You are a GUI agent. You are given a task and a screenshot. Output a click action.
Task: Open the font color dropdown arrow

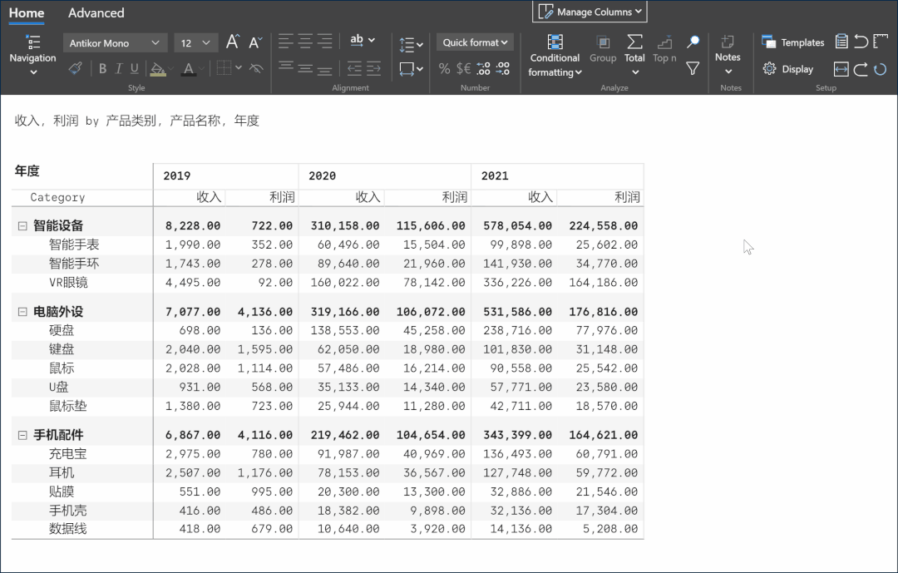(x=201, y=69)
